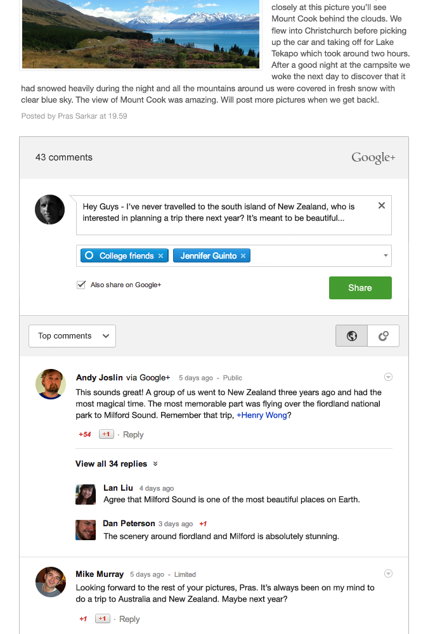The height and width of the screenshot is (634, 428).
Task: Reply to Andy Joslin's comment
Action: 133,435
